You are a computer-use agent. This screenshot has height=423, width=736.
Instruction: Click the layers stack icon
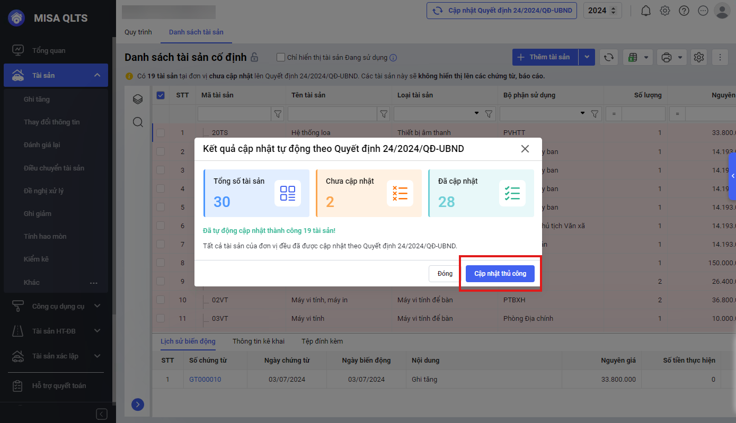(138, 99)
